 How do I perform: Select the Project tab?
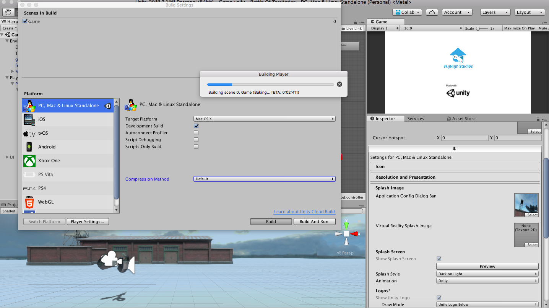(x=10, y=205)
